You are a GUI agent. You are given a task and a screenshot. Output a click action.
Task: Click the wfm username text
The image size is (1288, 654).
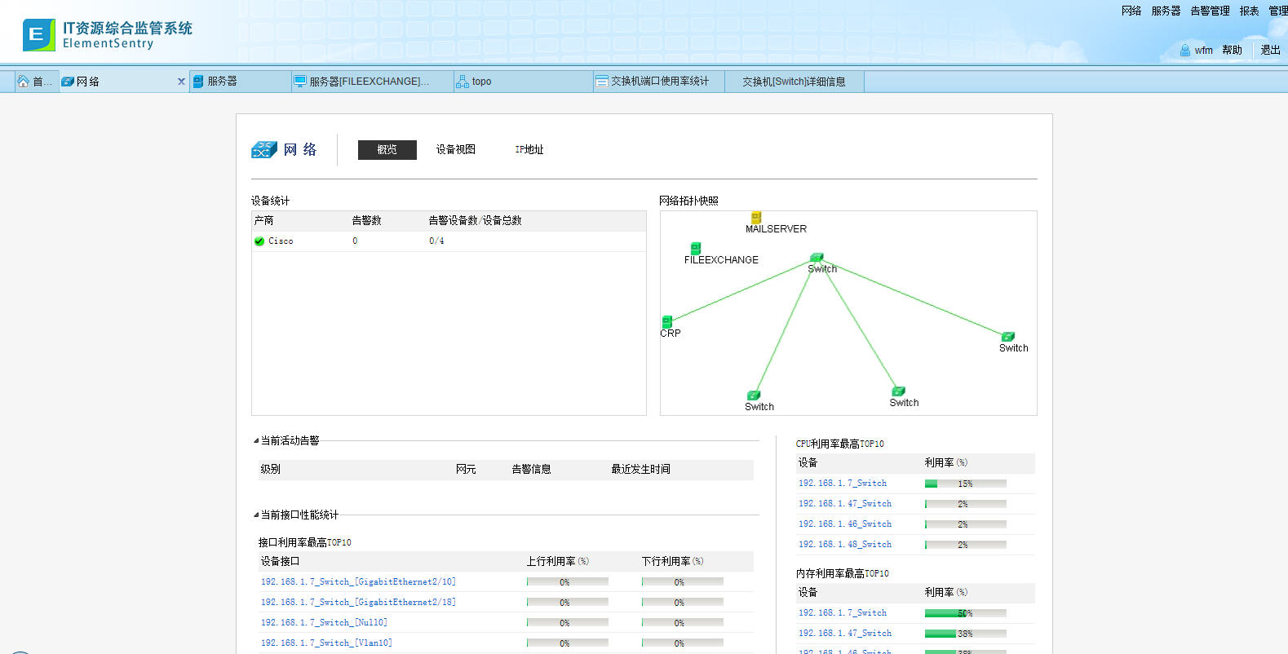pyautogui.click(x=1204, y=51)
